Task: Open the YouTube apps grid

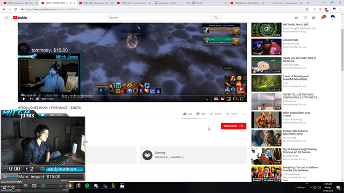Action: (x=305, y=18)
